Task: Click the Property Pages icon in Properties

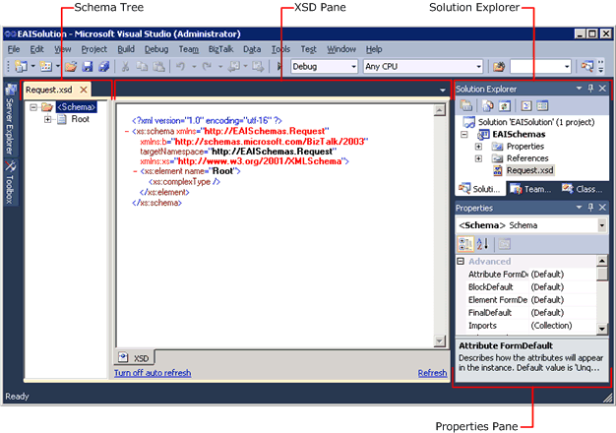Action: [x=505, y=244]
